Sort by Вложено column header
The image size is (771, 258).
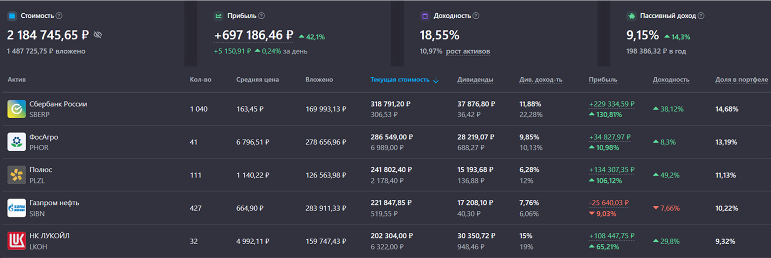click(319, 80)
